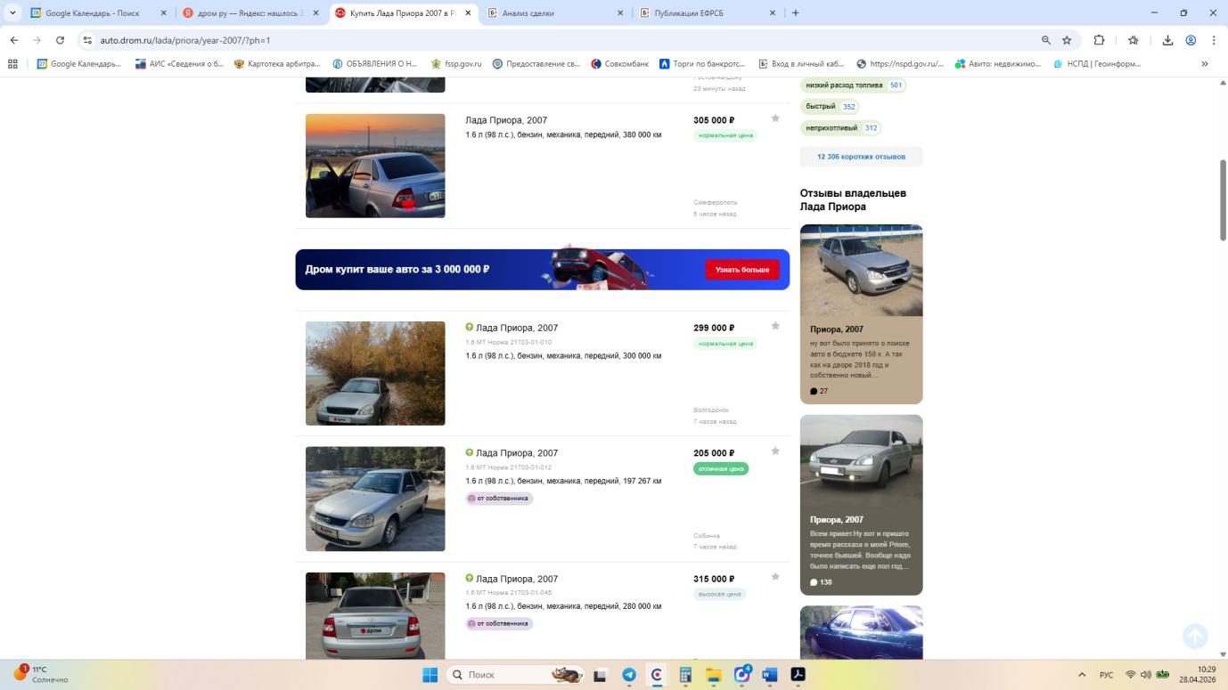The height and width of the screenshot is (690, 1228).
Task: Mark the 205 000 ₽ listing as favorite
Action: tap(775, 451)
